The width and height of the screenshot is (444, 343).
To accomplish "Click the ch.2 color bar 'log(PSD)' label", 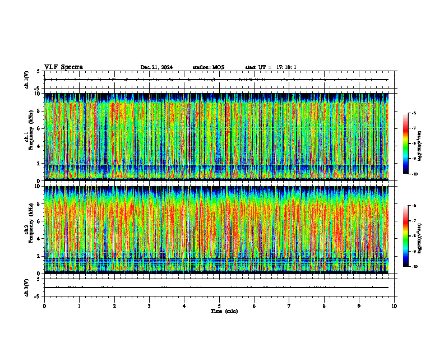I will click(x=420, y=238).
